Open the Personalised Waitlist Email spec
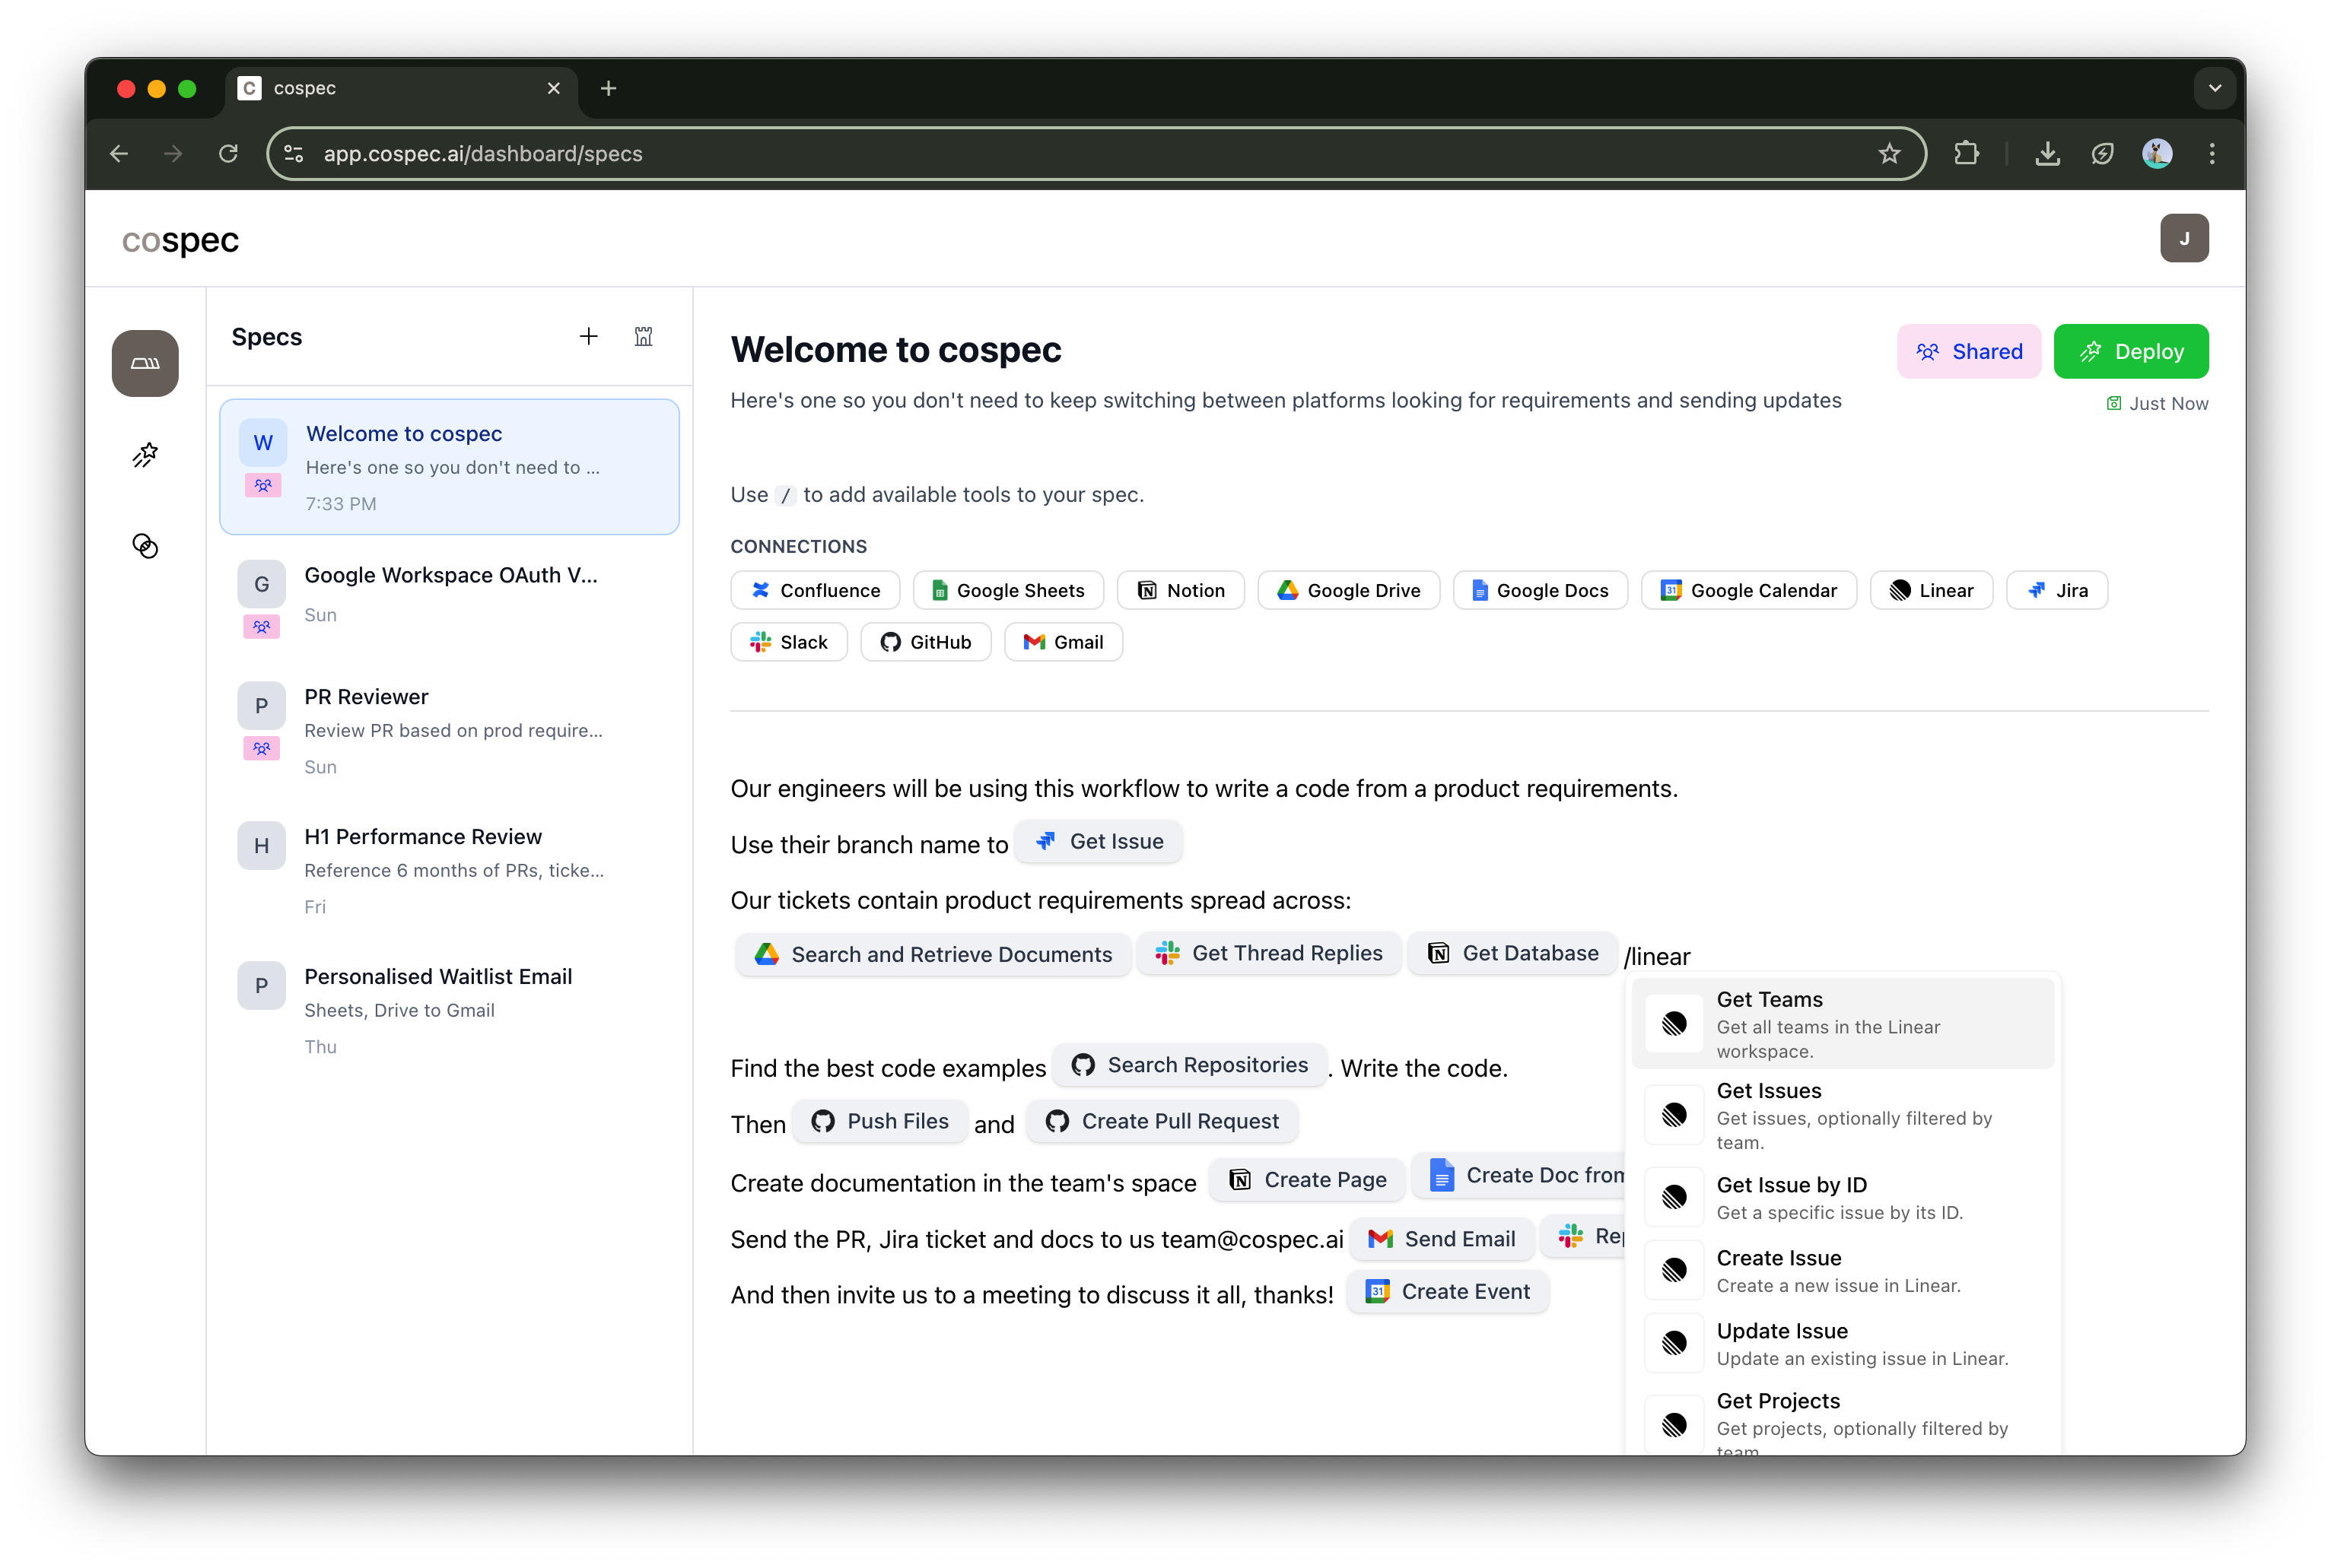 point(449,1010)
